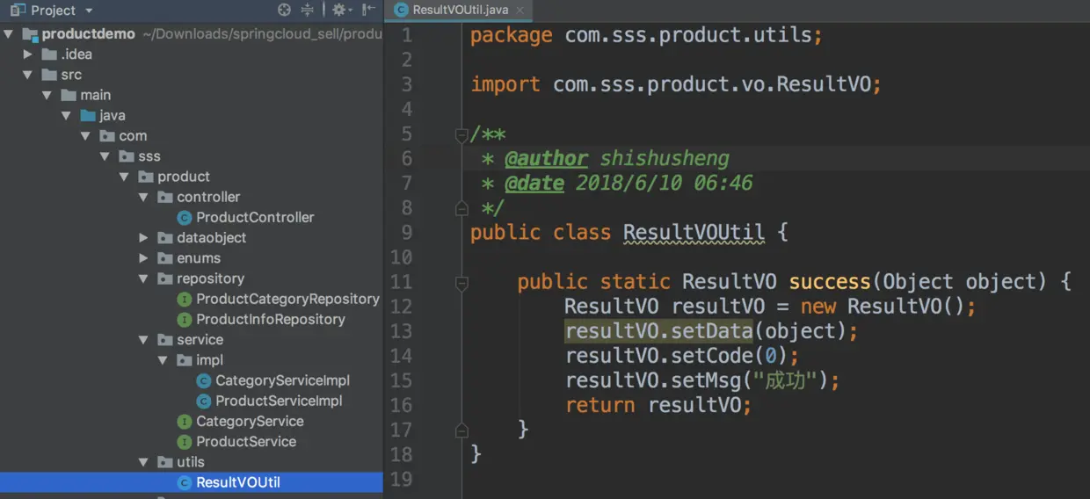
Task: Click the fold end marker at line 8
Action: coord(461,208)
